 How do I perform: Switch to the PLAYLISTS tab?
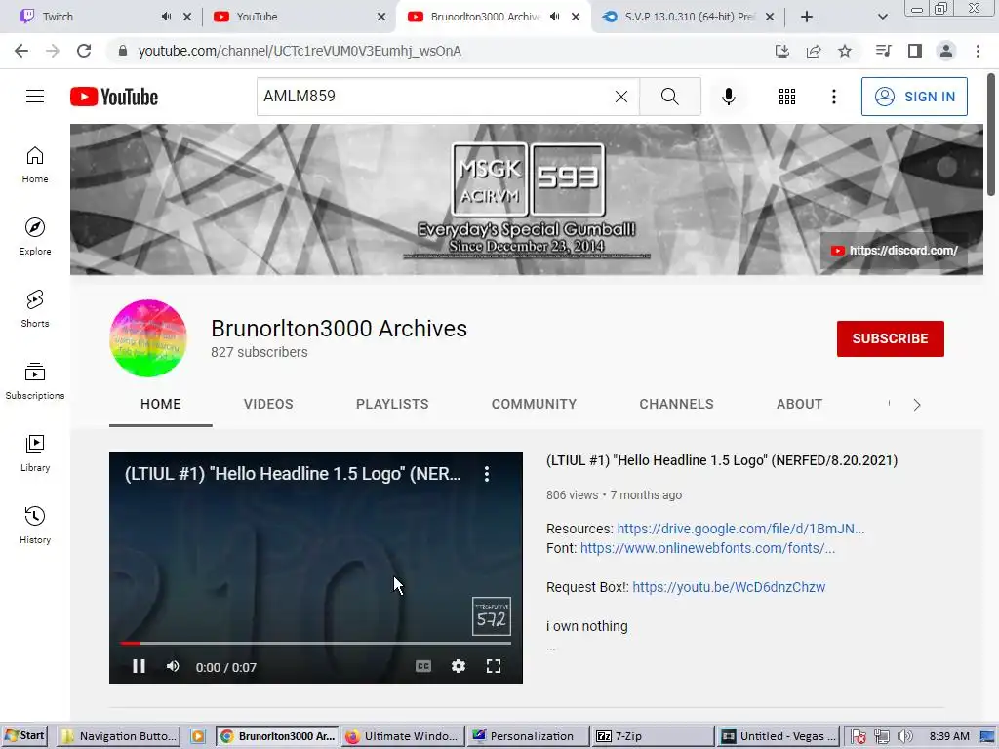(x=392, y=404)
